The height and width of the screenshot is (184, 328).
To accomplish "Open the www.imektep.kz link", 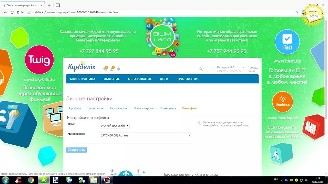I will (283, 118).
